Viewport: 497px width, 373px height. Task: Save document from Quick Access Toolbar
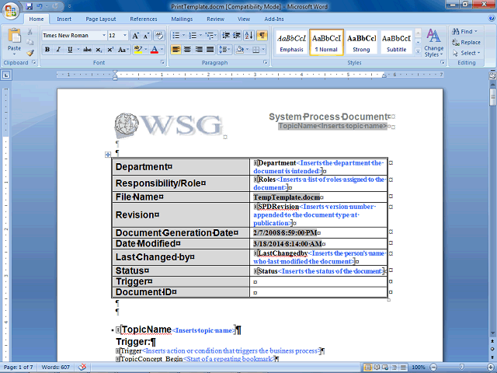[30, 6]
